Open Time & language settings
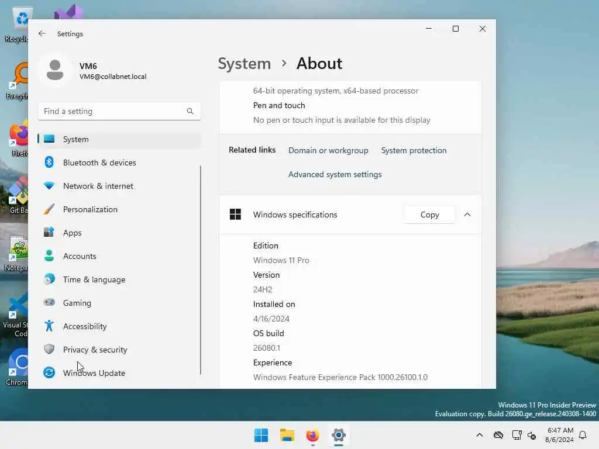The height and width of the screenshot is (449, 599). coord(119,279)
